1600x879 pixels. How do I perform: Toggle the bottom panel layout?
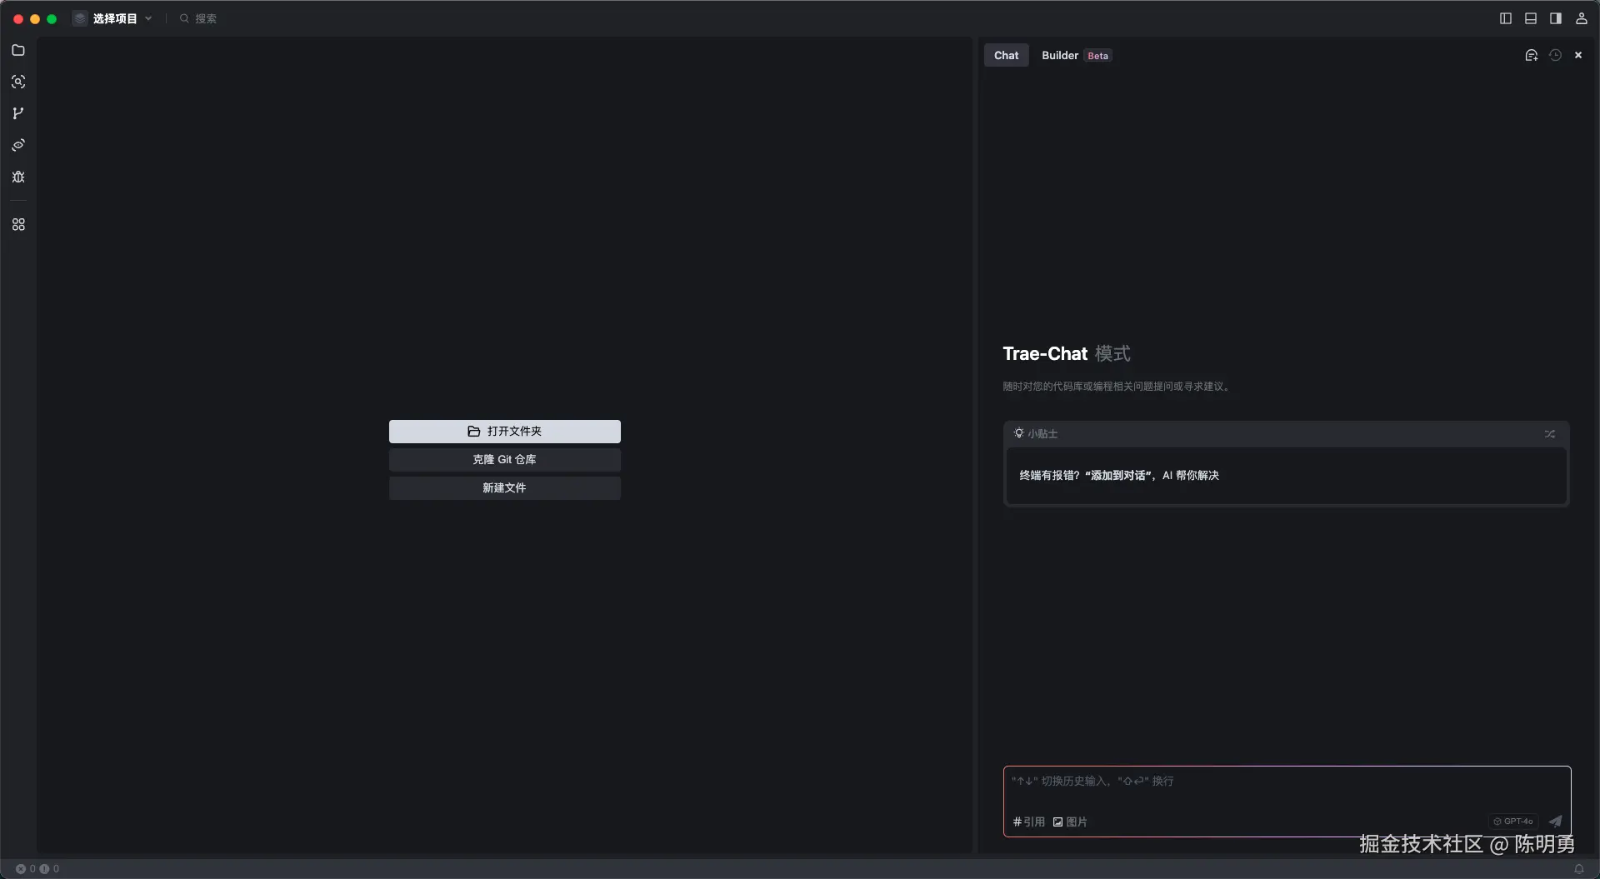tap(1531, 18)
